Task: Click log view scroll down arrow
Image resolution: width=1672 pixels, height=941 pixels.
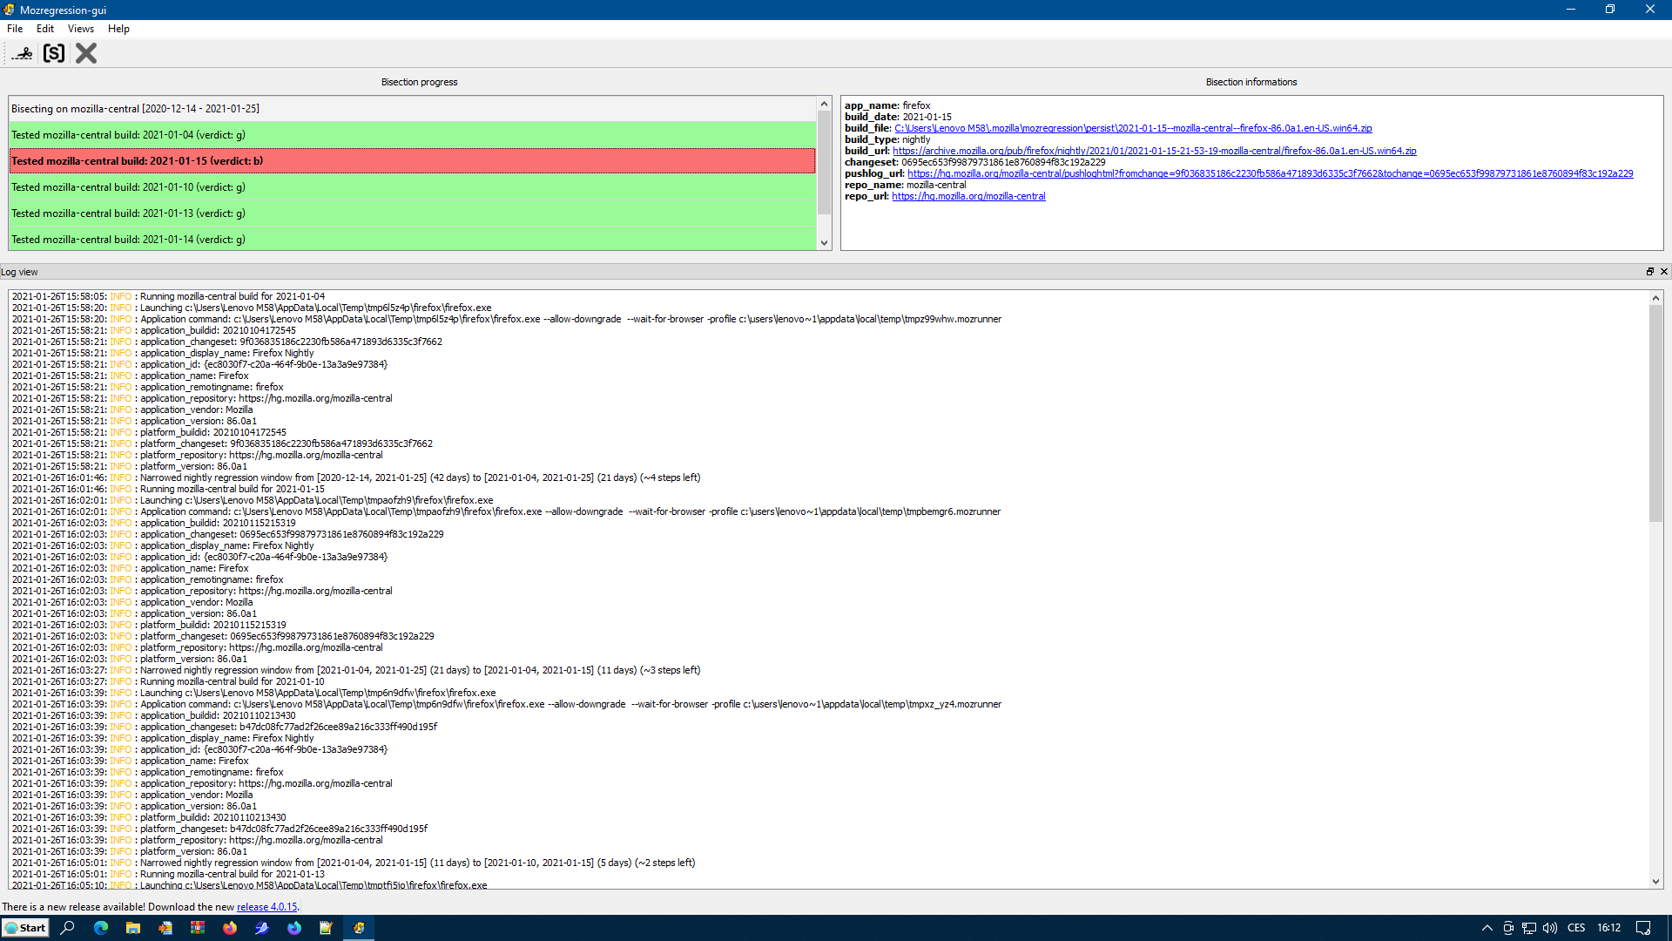Action: point(1655,882)
